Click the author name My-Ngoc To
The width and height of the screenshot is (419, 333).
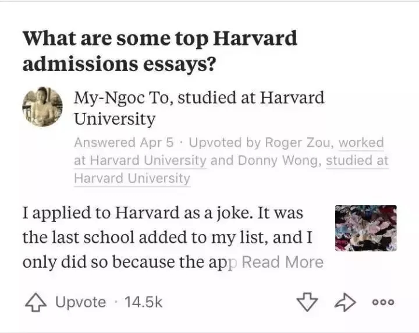coord(122,98)
